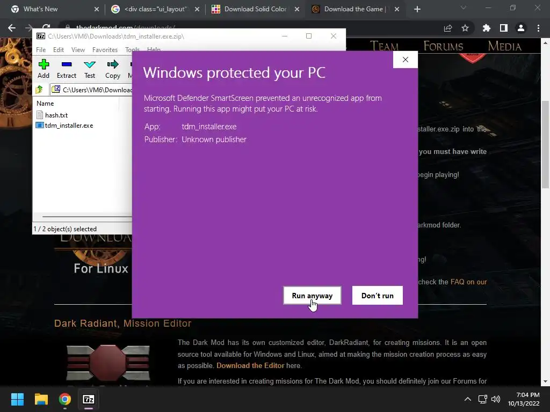Open the clock showing 7:04 PM

tap(524, 399)
